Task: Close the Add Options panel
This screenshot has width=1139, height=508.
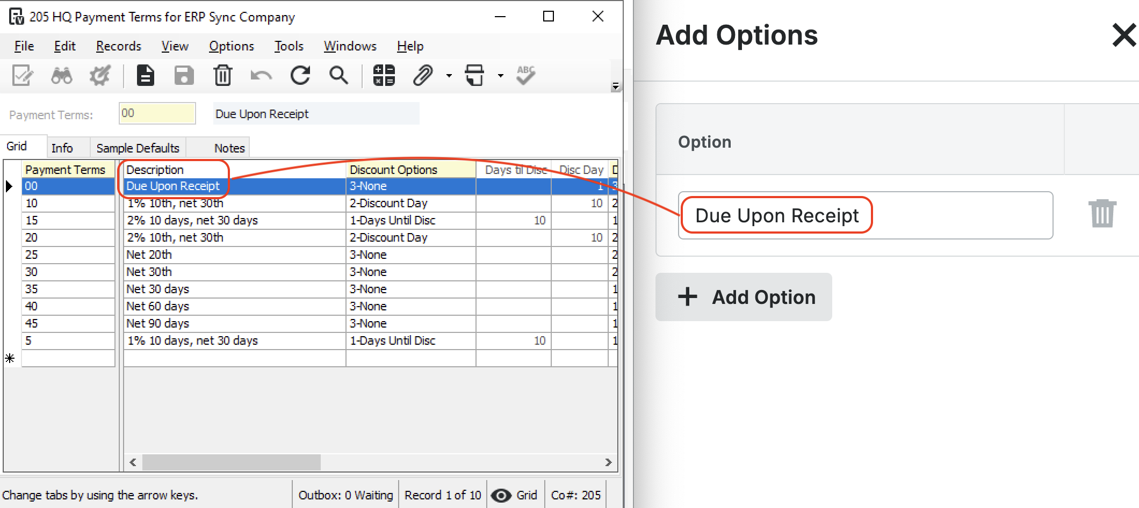Action: (1123, 35)
